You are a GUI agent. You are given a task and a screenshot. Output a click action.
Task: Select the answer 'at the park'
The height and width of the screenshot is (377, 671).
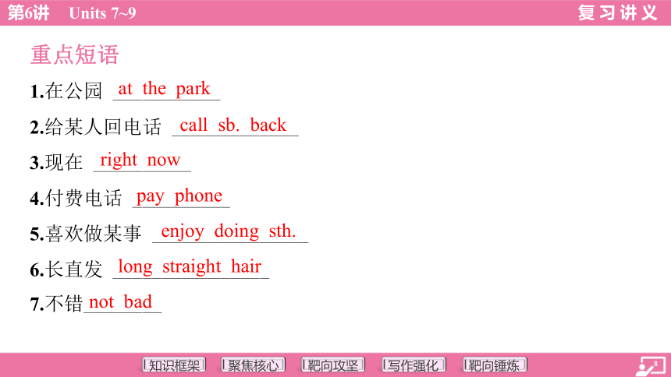click(165, 89)
